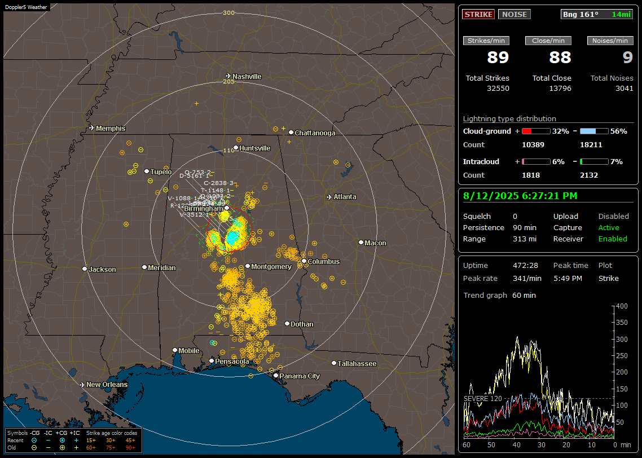
Task: Click the Recent +CG legend symbol
Action: 62,441
